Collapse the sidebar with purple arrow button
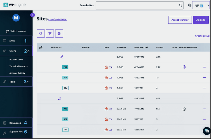This screenshot has width=211, height=139. tap(33, 15)
